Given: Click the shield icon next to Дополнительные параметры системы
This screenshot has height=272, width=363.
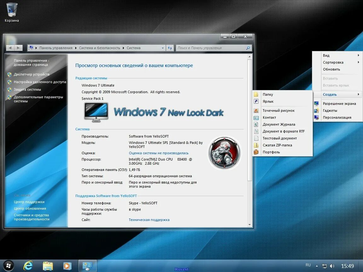Looking at the screenshot, I should pyautogui.click(x=9, y=97).
